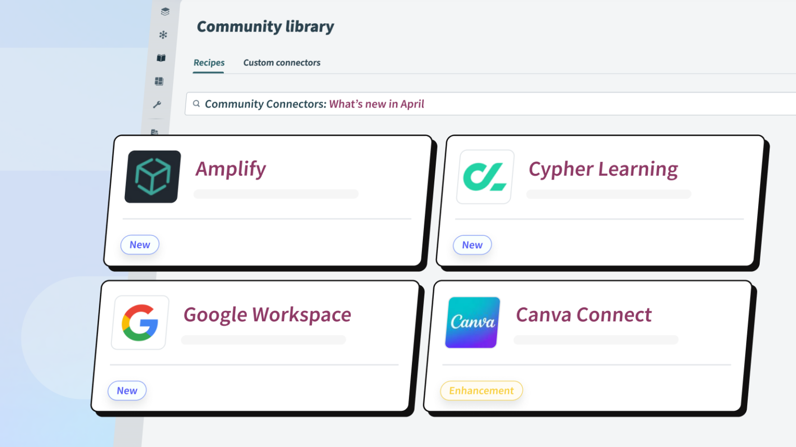
Task: Click the progress bar under Canva Connect title
Action: [595, 339]
